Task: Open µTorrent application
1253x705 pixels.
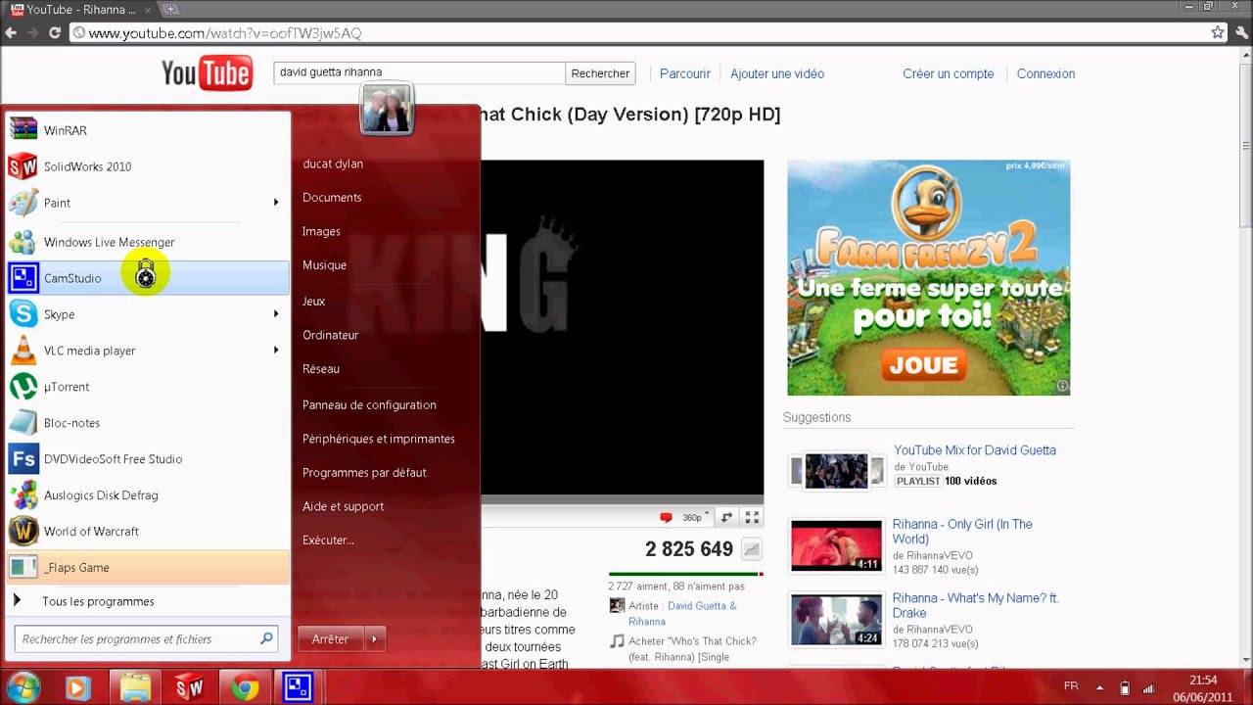Action: tap(147, 387)
